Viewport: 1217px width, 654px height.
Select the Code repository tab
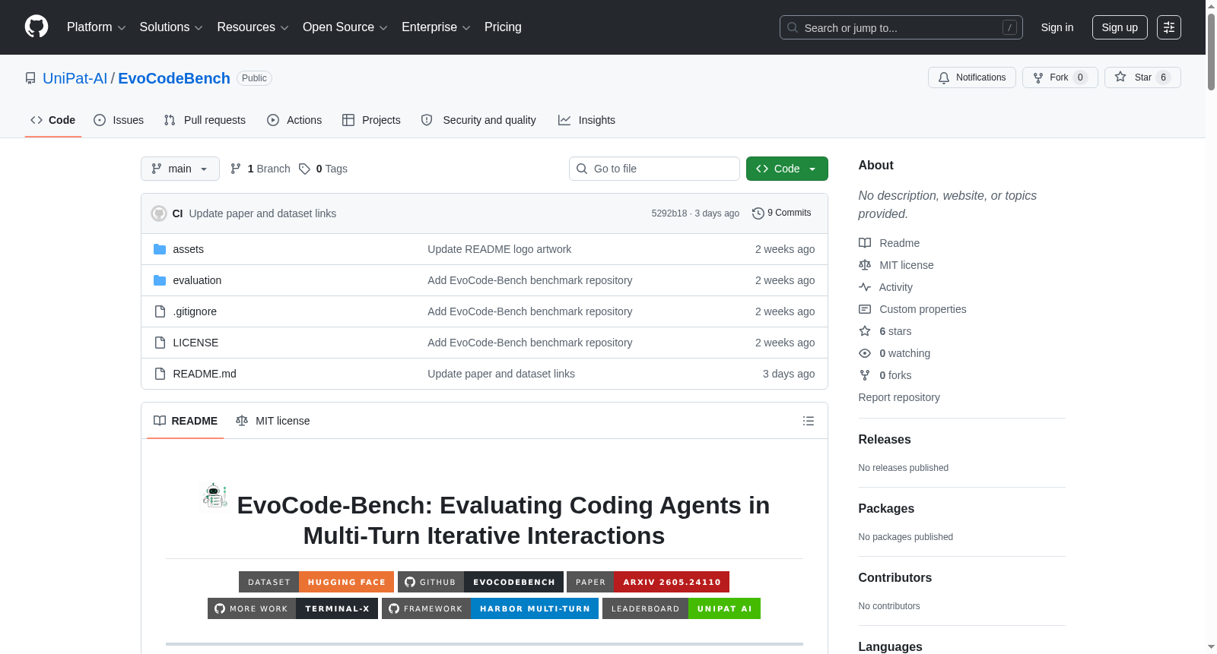tap(53, 120)
